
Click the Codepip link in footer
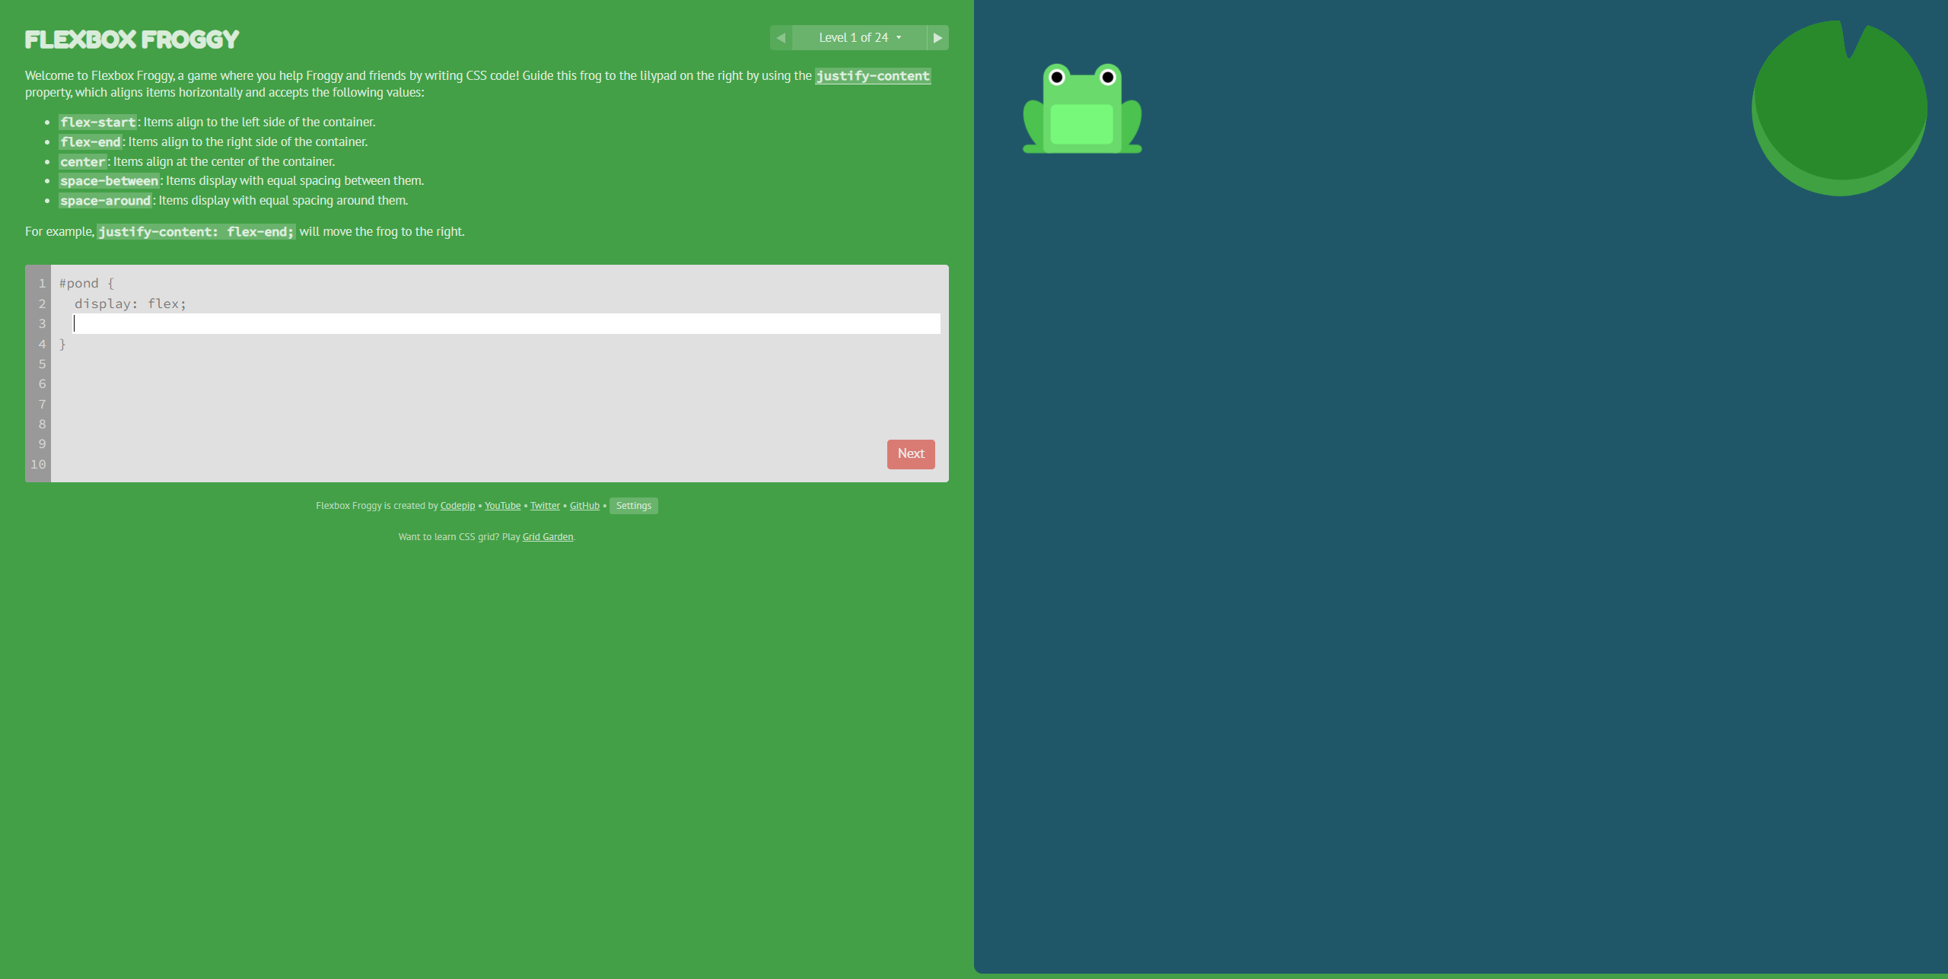pos(457,504)
